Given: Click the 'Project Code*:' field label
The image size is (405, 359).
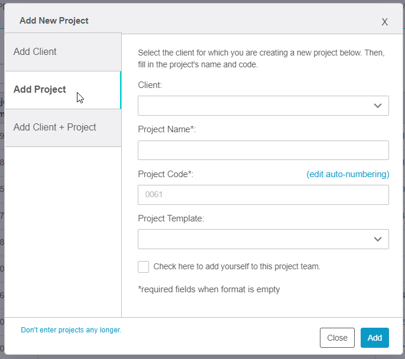Looking at the screenshot, I should [166, 174].
